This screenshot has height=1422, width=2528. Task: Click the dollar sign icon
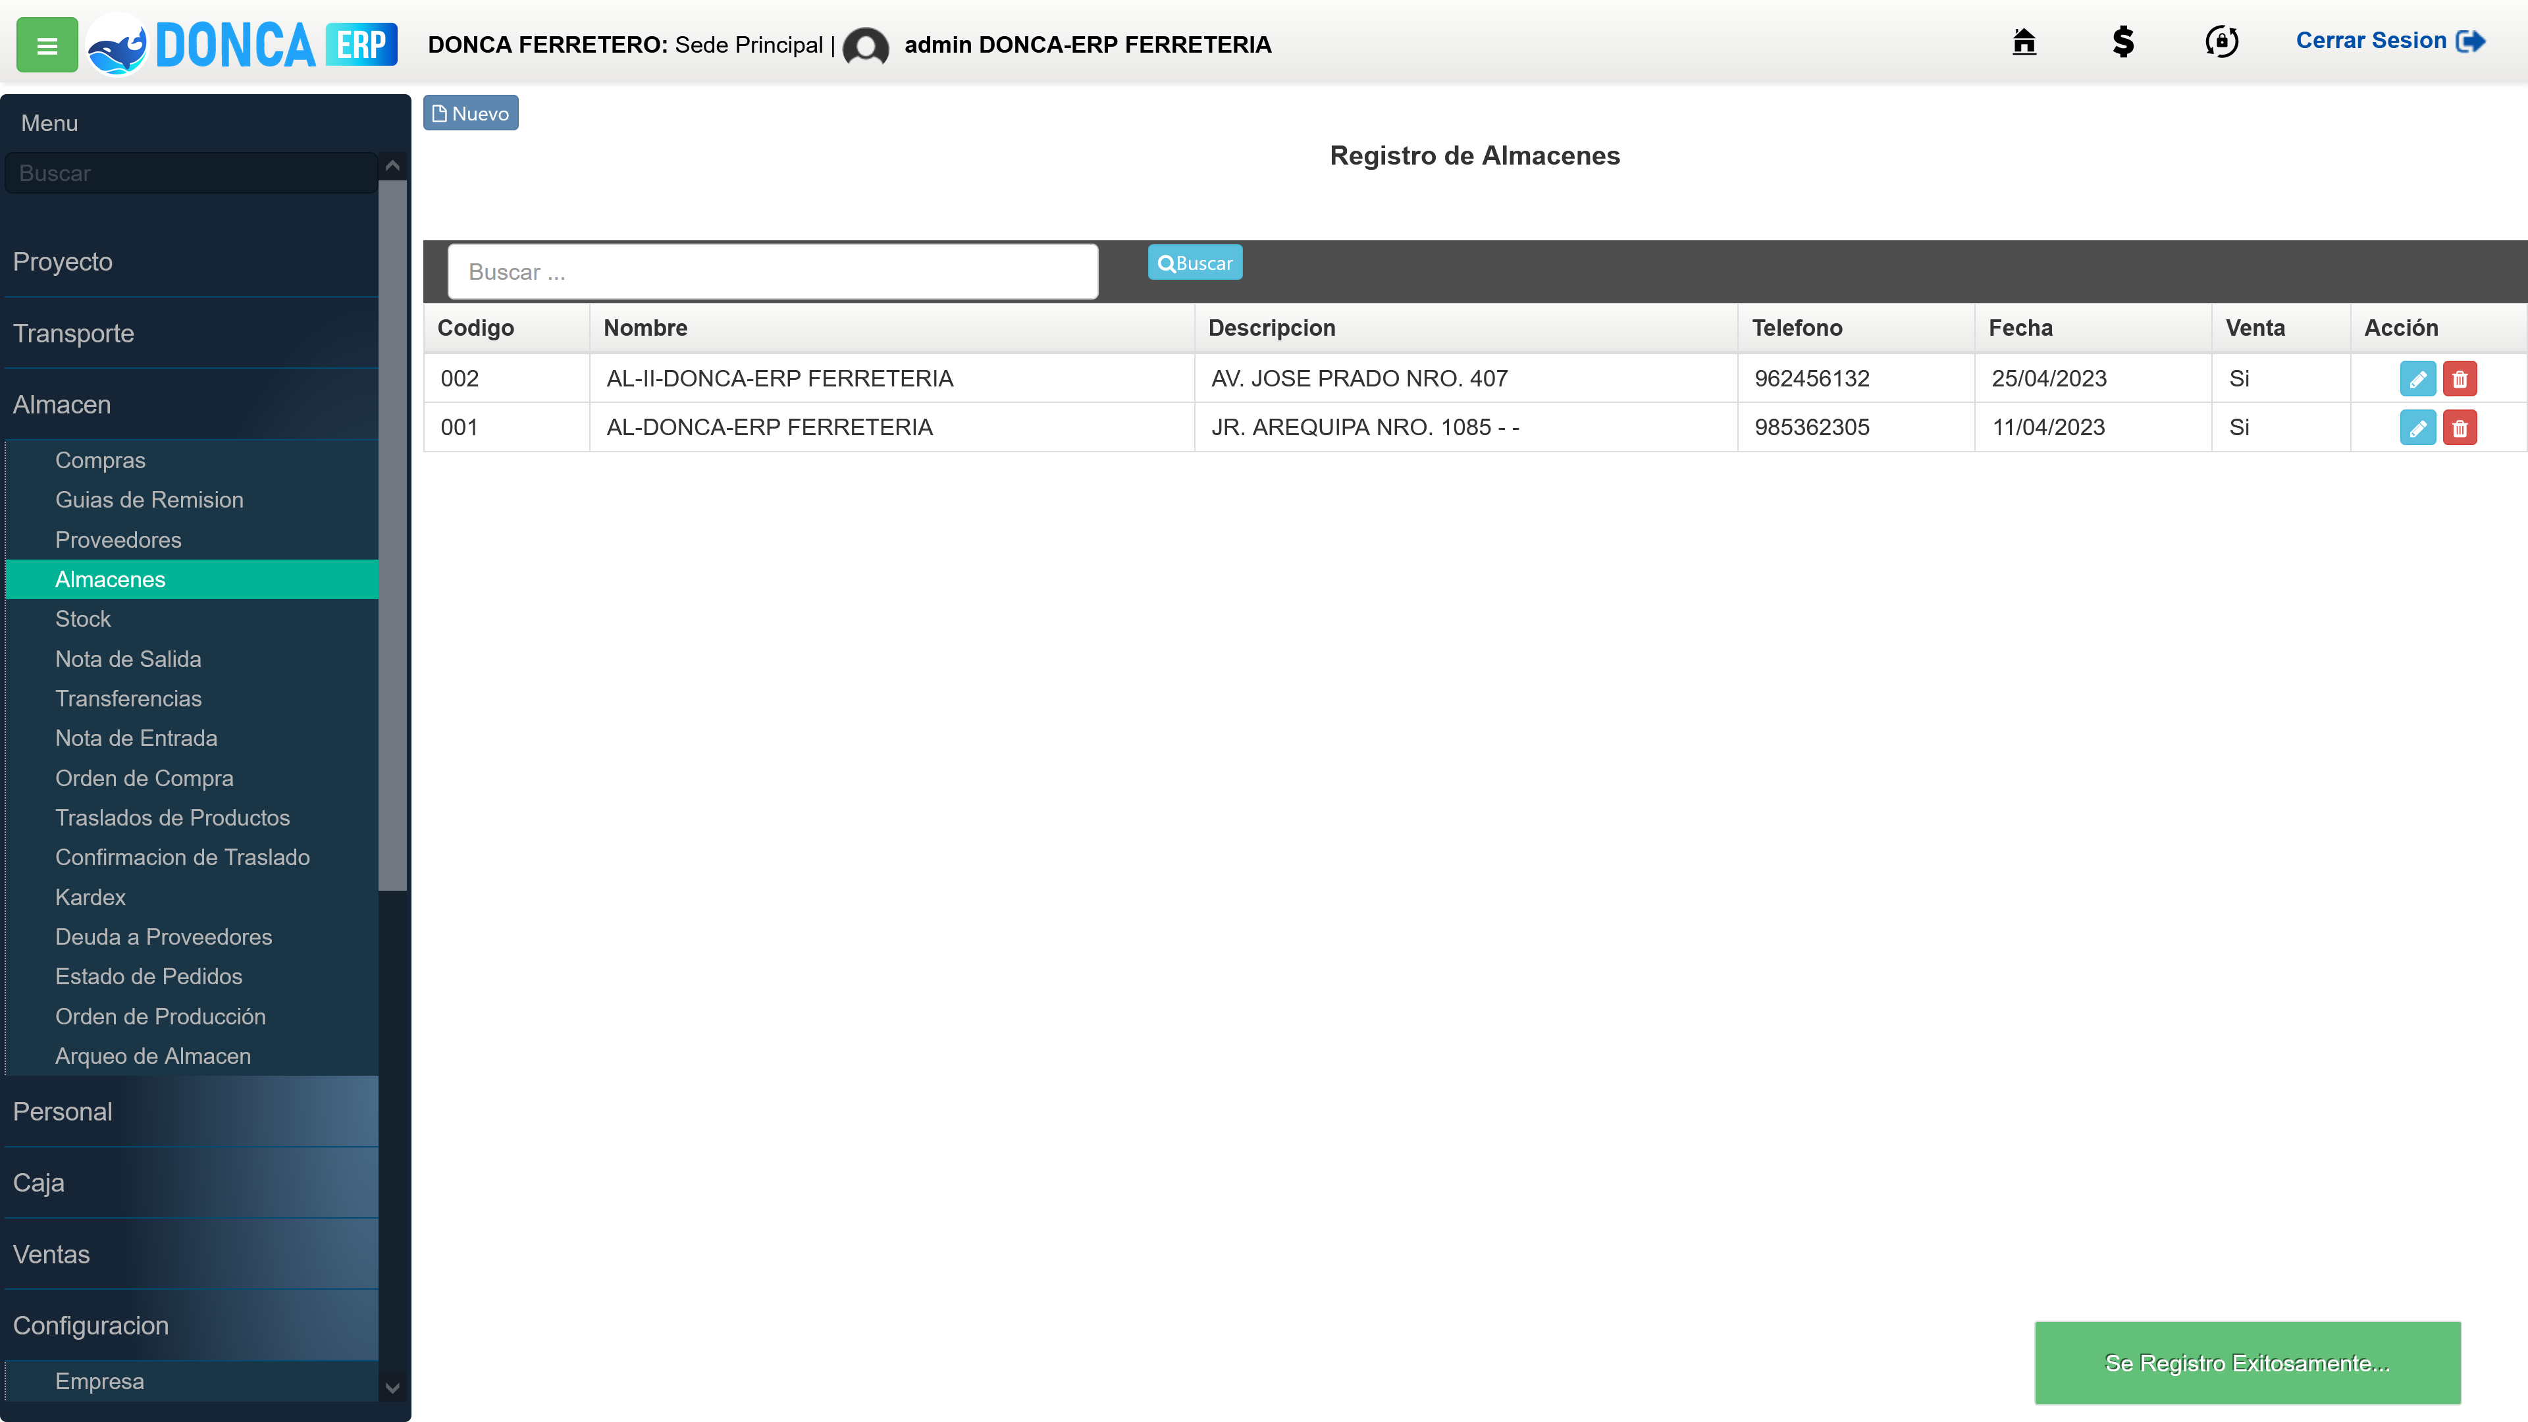pos(2122,41)
